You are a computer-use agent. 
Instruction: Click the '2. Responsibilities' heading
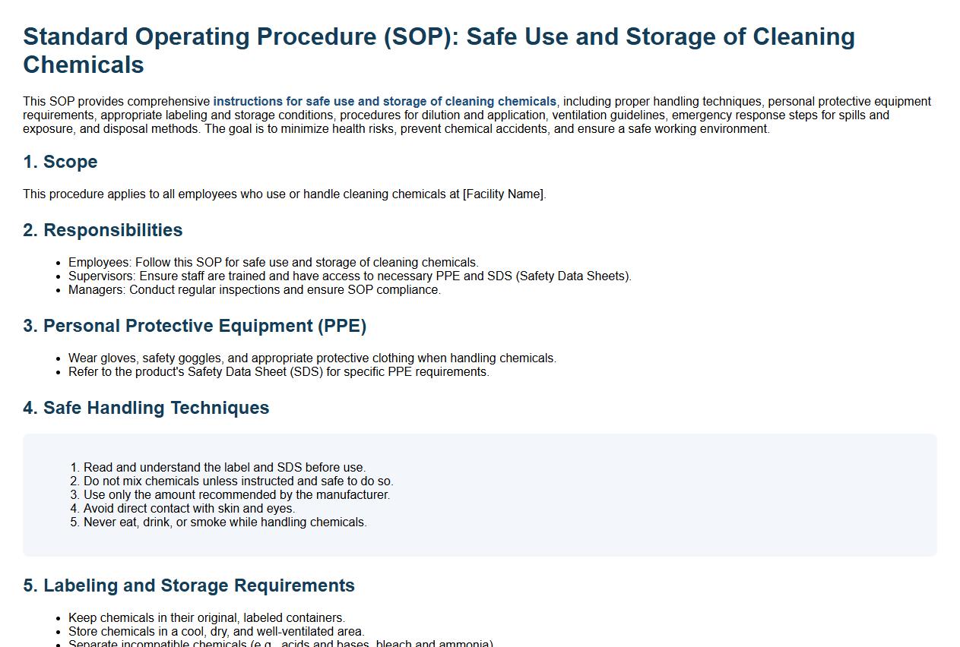(103, 230)
